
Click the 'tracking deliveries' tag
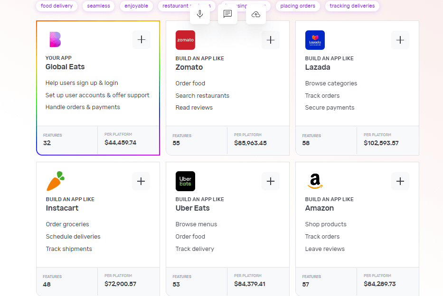click(x=352, y=6)
